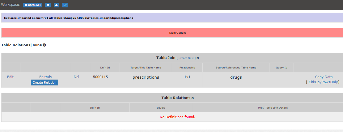Delete the prescriptions-drugs join
This screenshot has width=343, height=132.
(76, 77)
